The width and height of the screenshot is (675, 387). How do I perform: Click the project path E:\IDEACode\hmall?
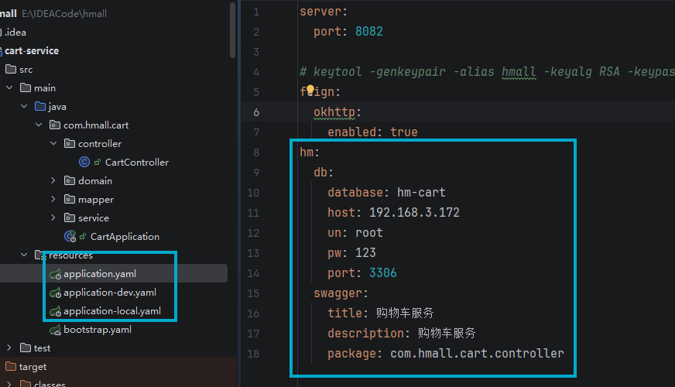coord(64,14)
